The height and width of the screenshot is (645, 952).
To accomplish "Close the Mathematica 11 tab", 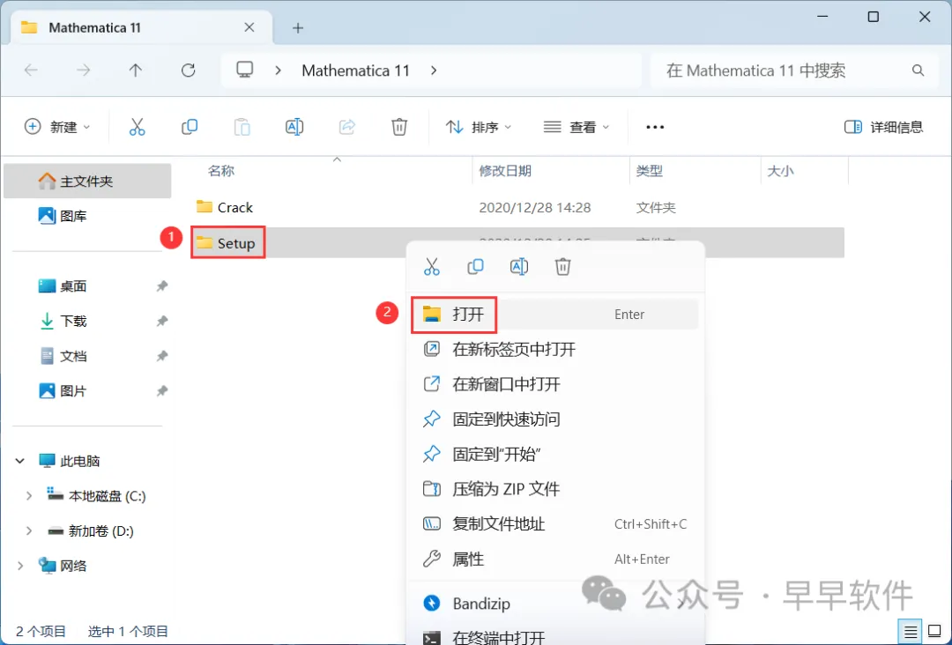I will point(249,27).
